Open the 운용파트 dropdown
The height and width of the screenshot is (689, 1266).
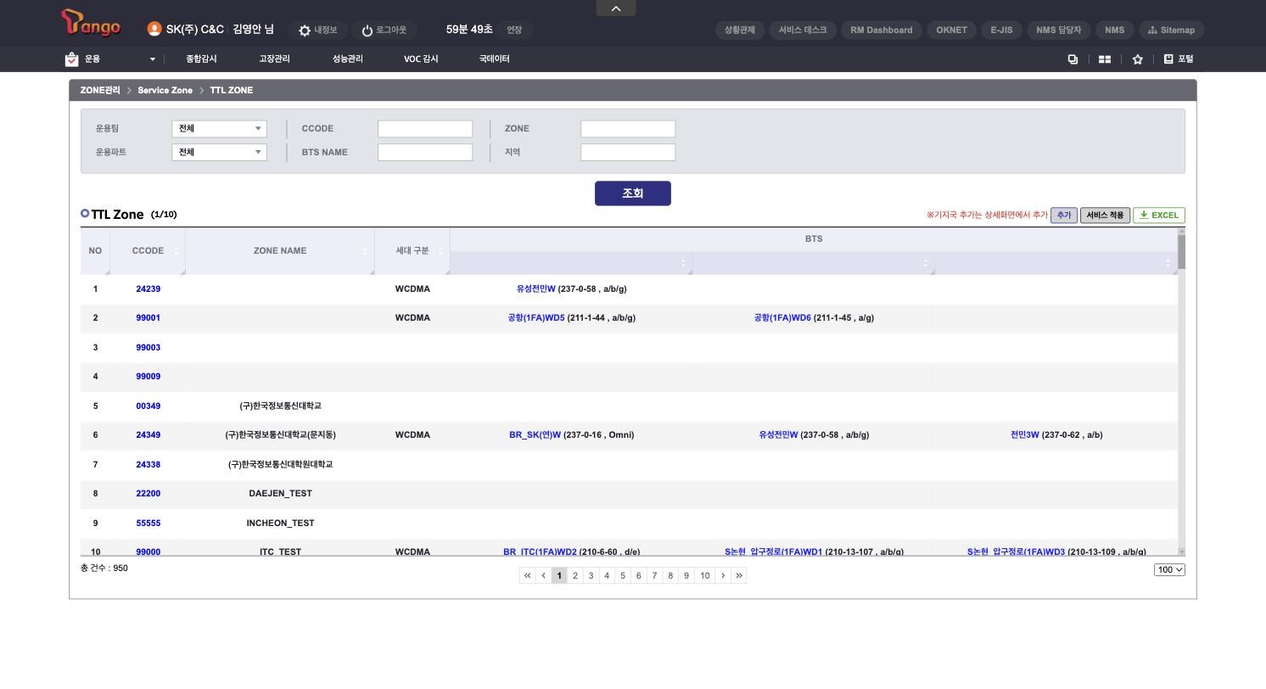click(x=219, y=153)
